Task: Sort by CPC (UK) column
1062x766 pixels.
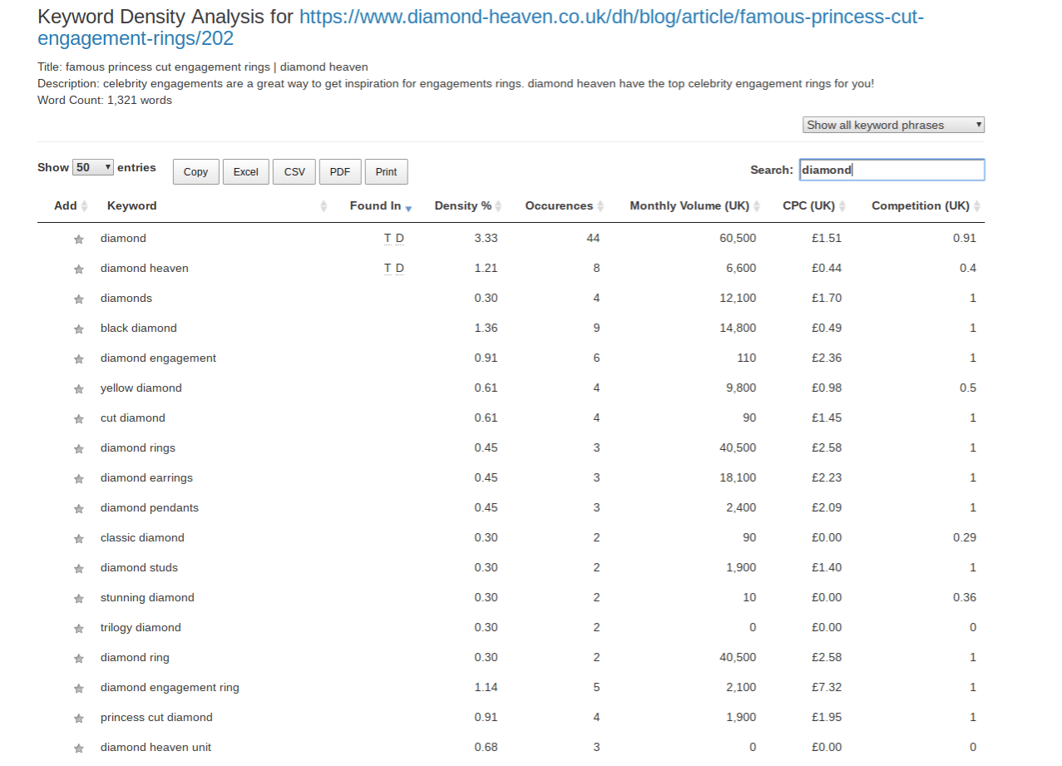Action: coord(813,205)
